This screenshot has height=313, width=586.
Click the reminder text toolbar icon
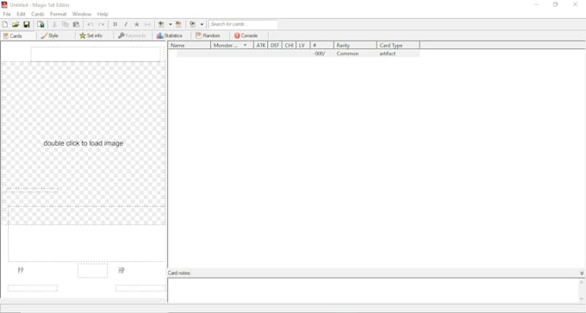(147, 24)
